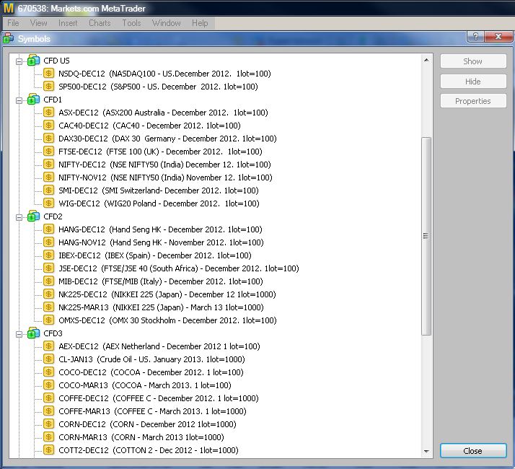The height and width of the screenshot is (469, 515).
Task: Click the symbol icon beside SP500-DEC12
Action: (x=48, y=87)
